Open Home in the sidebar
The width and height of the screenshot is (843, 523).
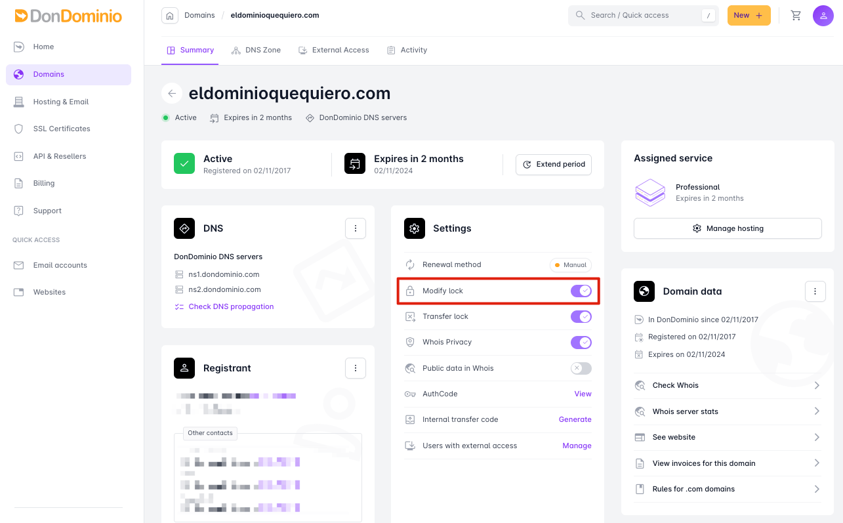[68, 47]
